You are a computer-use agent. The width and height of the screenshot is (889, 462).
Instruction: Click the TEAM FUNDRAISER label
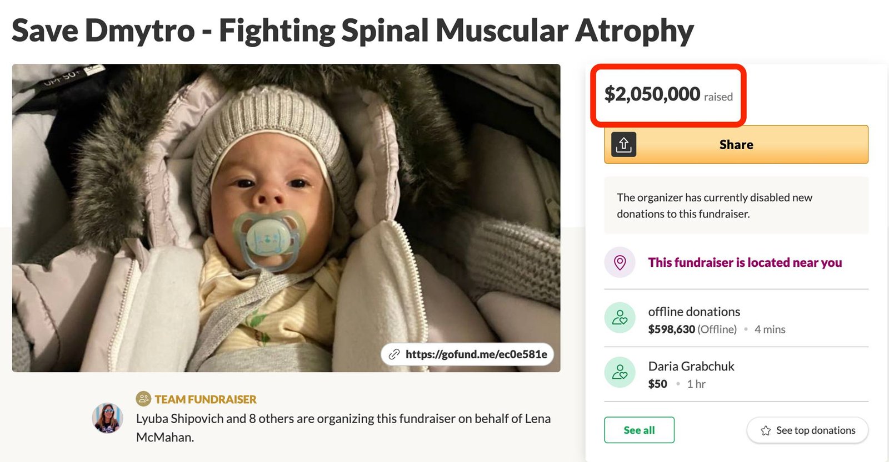coord(206,399)
